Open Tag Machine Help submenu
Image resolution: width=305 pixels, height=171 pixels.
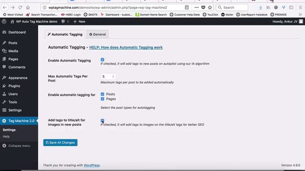(6, 136)
